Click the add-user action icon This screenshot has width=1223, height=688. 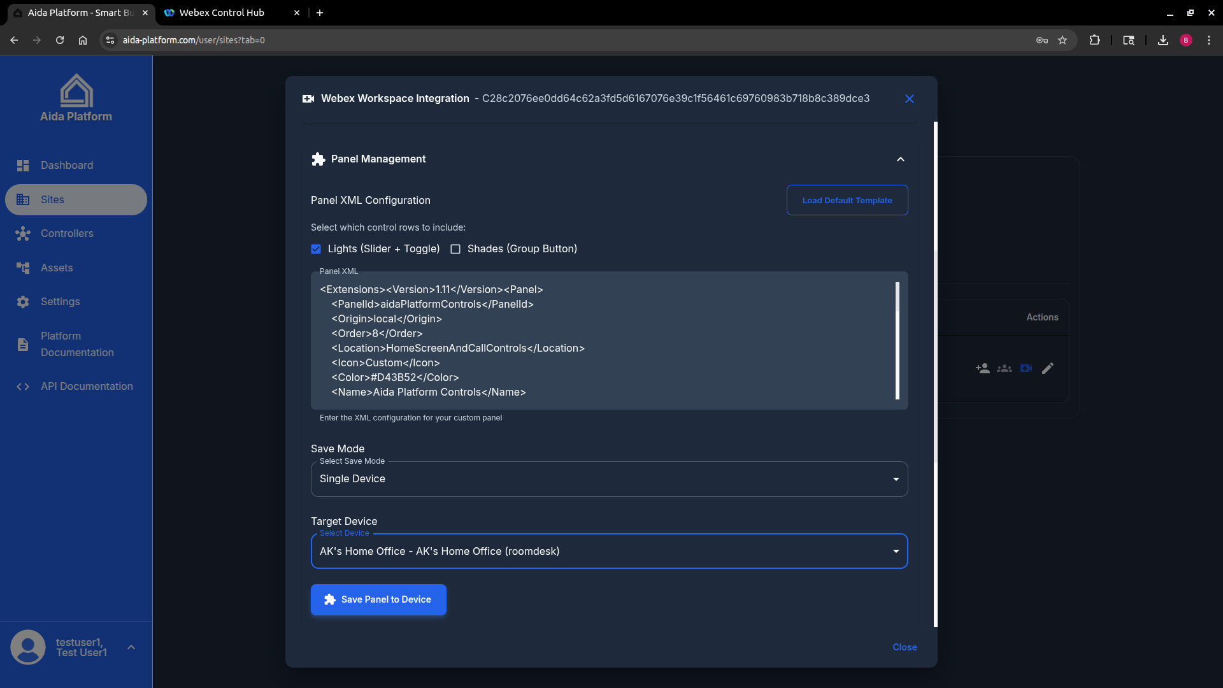coord(982,368)
